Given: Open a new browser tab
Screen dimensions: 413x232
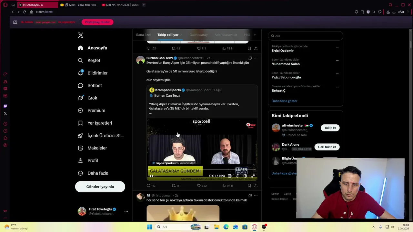Looking at the screenshot, I should coord(144,5).
